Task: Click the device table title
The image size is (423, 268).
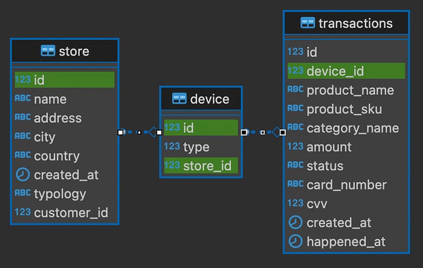Action: pyautogui.click(x=210, y=99)
